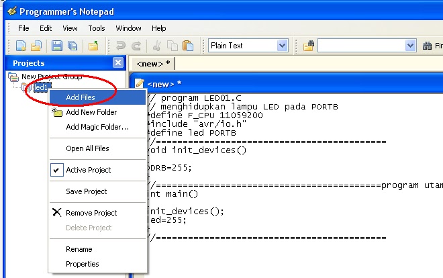
Task: Click the Undo toolbar icon
Action: [121, 46]
